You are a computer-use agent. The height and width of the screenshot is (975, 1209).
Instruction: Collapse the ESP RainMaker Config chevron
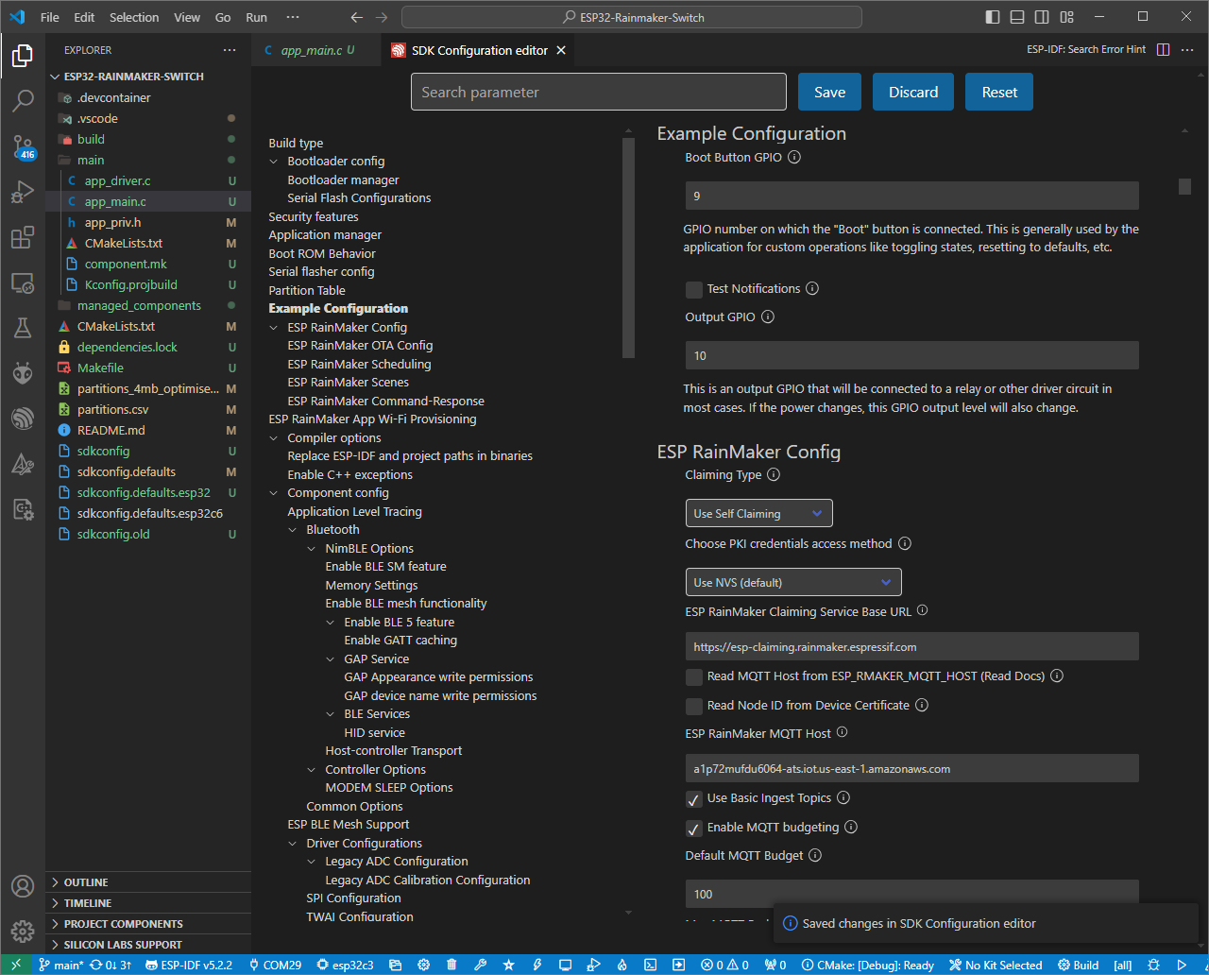tap(275, 328)
